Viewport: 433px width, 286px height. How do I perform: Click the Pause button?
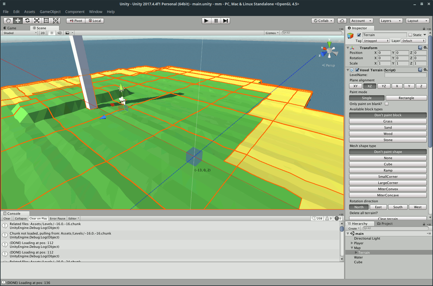click(216, 21)
